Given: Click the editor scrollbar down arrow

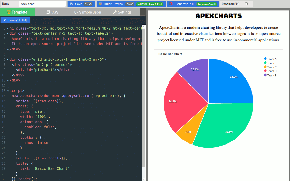Looking at the screenshot, I should 144,179.
